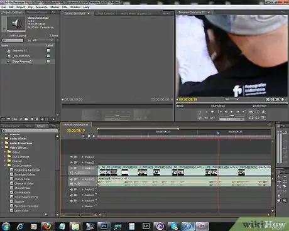Click label checkbox for Sleep Away.mp3

(48, 62)
